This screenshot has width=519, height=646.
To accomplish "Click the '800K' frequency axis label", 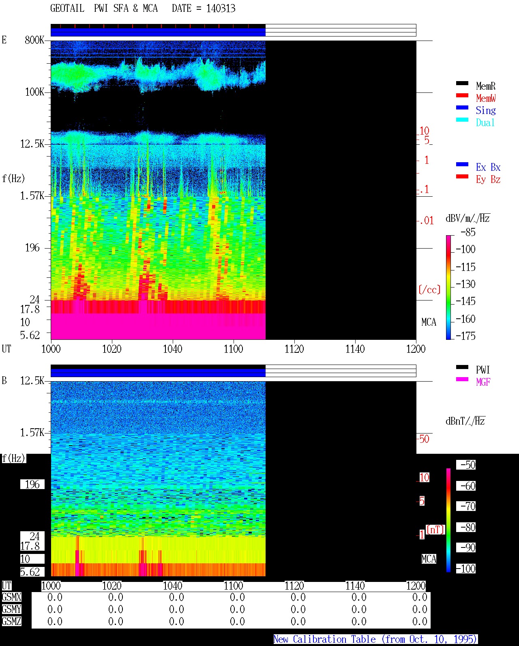I will 34,40.
